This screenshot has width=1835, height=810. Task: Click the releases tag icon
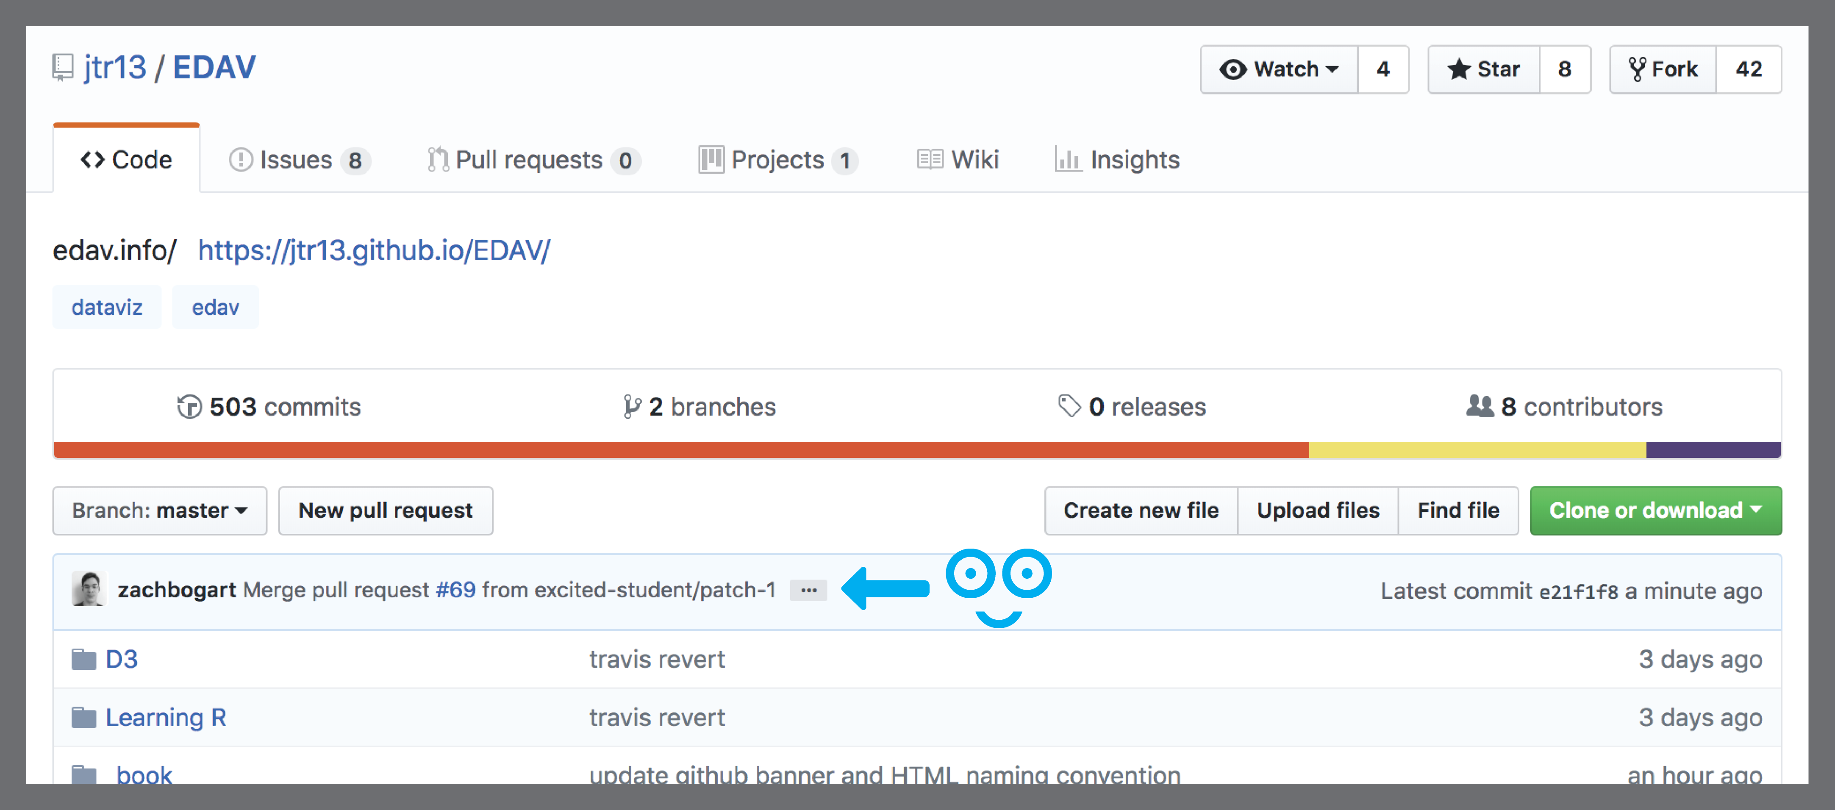point(1069,407)
